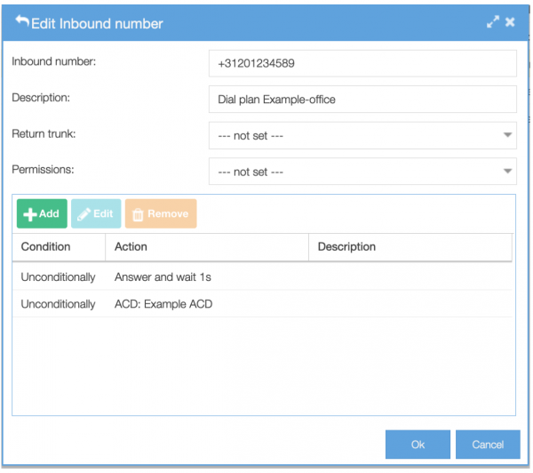Select the 'ACD: Example ACD' row
The width and height of the screenshot is (533, 473).
coord(262,304)
